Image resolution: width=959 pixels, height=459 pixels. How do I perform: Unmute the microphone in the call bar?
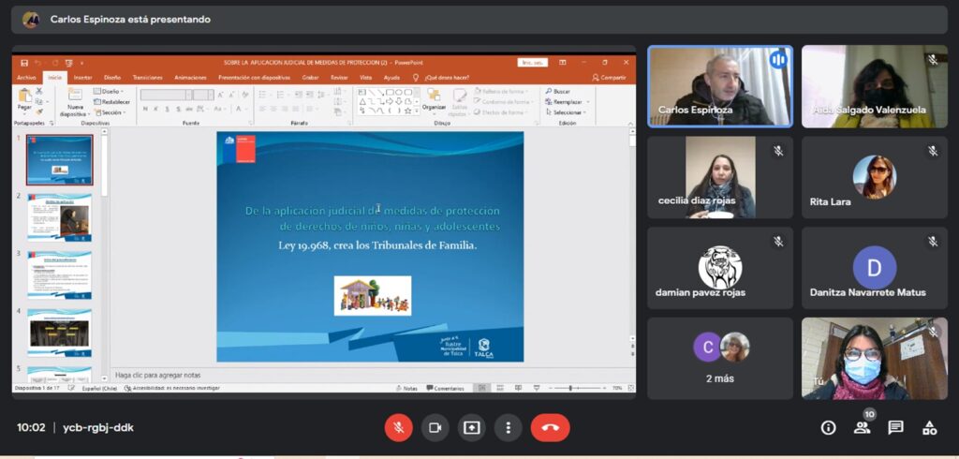[398, 427]
